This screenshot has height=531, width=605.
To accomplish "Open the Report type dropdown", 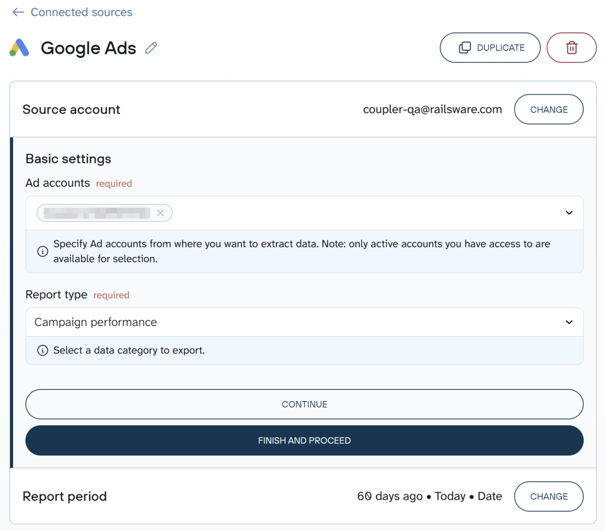I will pos(568,322).
